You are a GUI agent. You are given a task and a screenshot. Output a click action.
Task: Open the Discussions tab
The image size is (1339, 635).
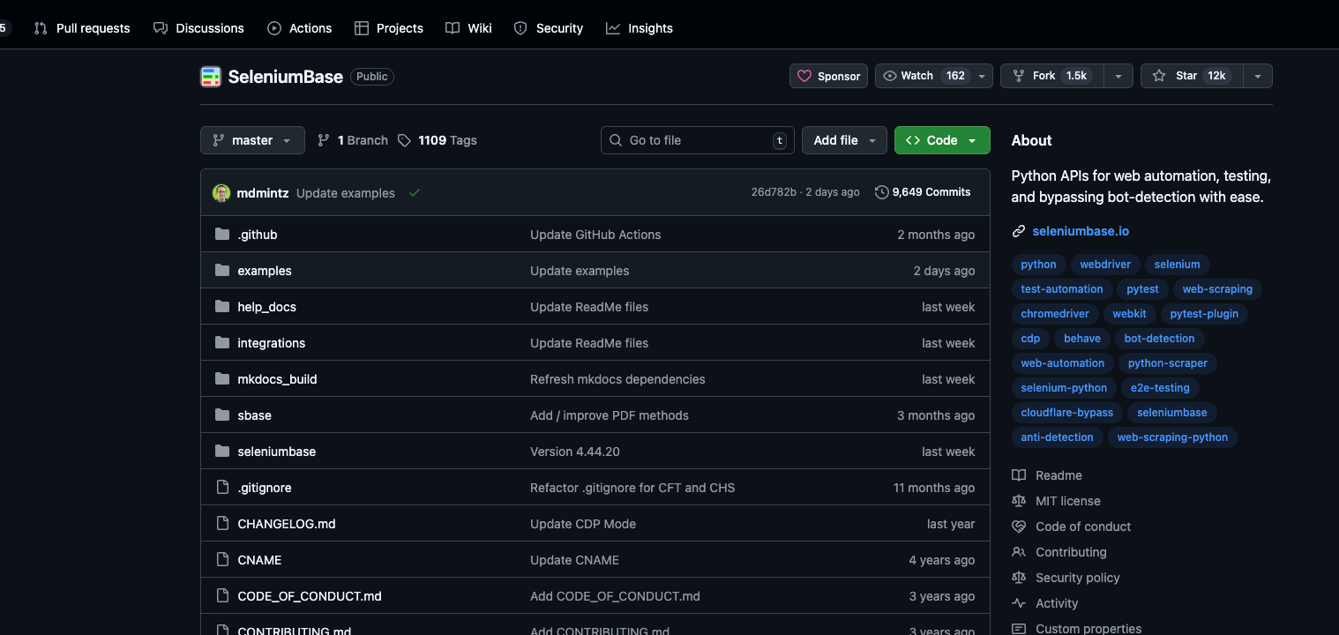[x=198, y=27]
